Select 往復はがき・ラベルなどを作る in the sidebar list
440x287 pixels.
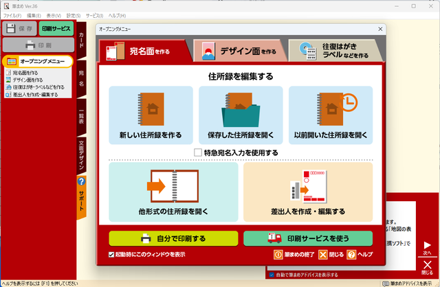coord(35,87)
